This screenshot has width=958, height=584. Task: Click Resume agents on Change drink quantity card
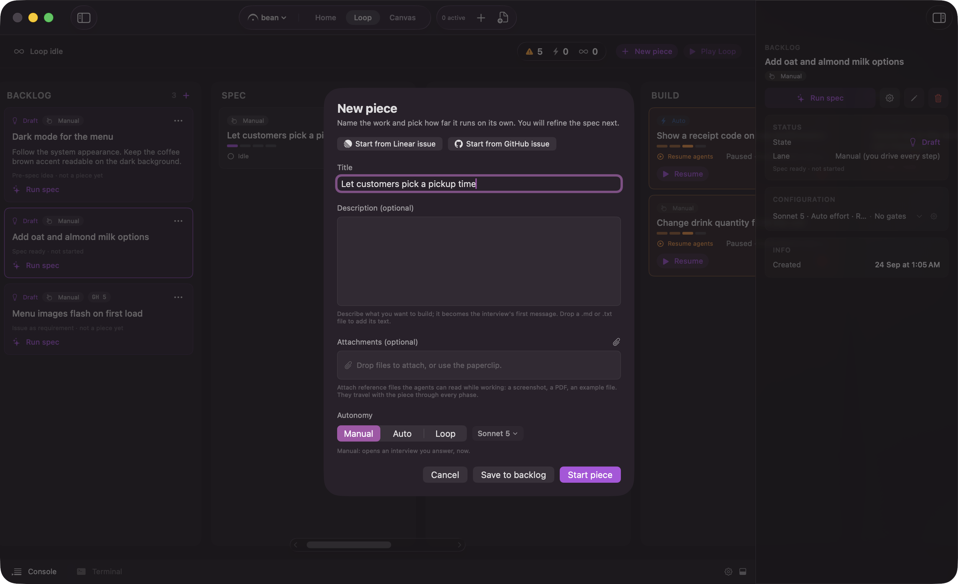pos(685,244)
